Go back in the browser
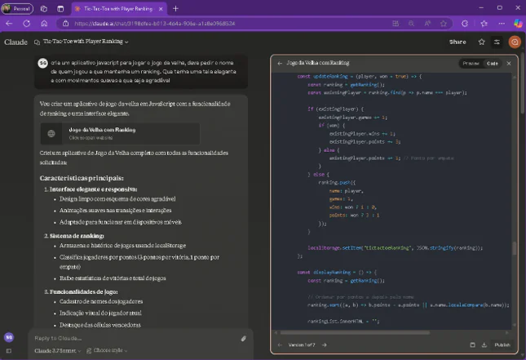This screenshot has width=526, height=360. 9,24
